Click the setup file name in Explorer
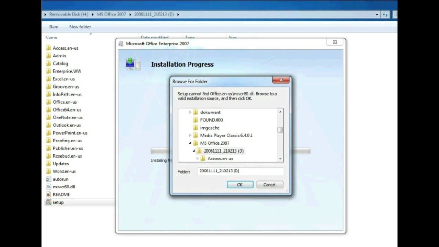The image size is (439, 247). pyautogui.click(x=58, y=202)
